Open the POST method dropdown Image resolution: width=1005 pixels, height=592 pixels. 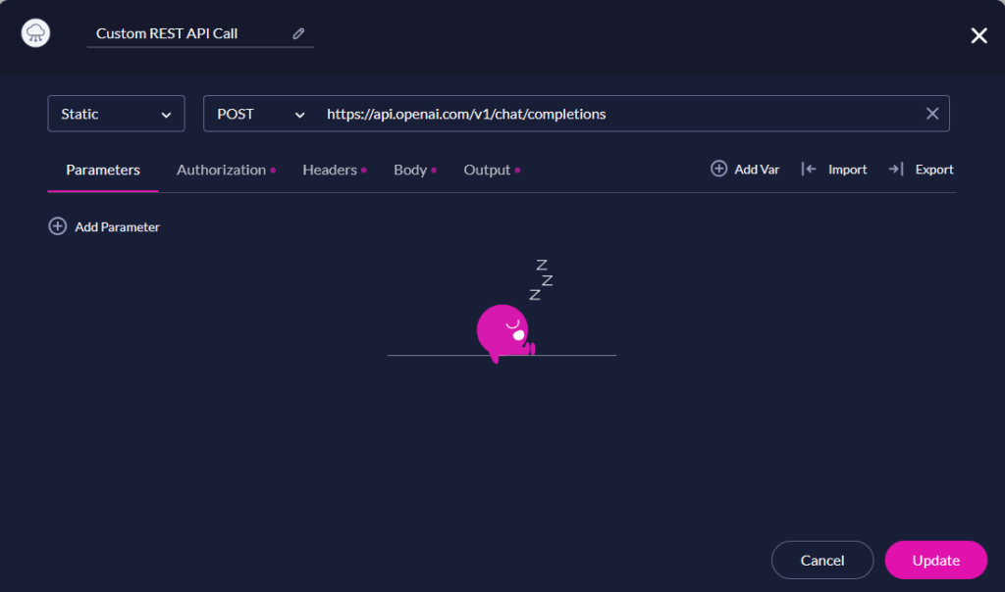[257, 113]
